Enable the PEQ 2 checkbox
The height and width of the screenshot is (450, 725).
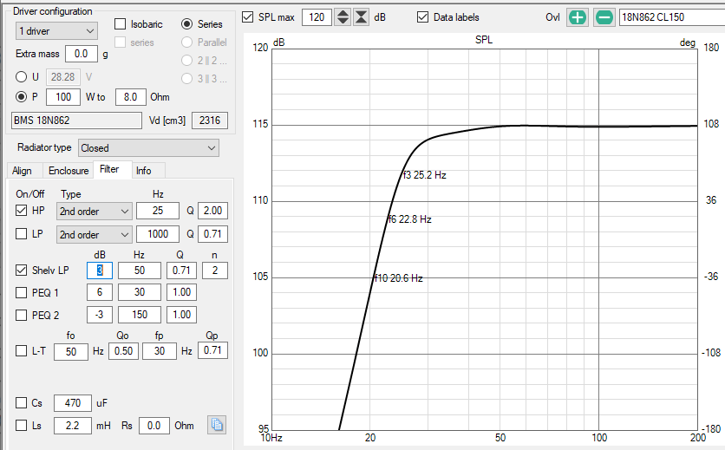point(22,315)
